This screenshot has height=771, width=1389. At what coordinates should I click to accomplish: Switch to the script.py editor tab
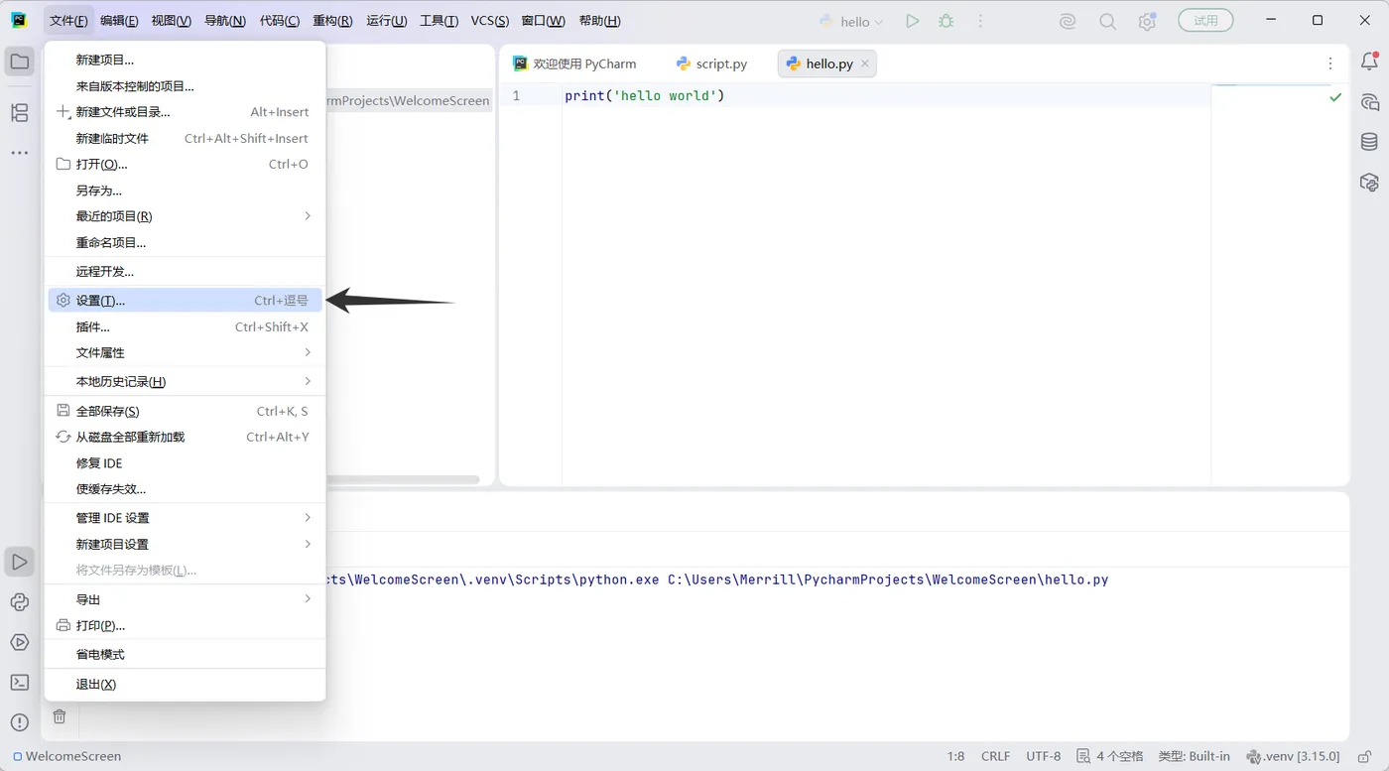click(x=711, y=64)
